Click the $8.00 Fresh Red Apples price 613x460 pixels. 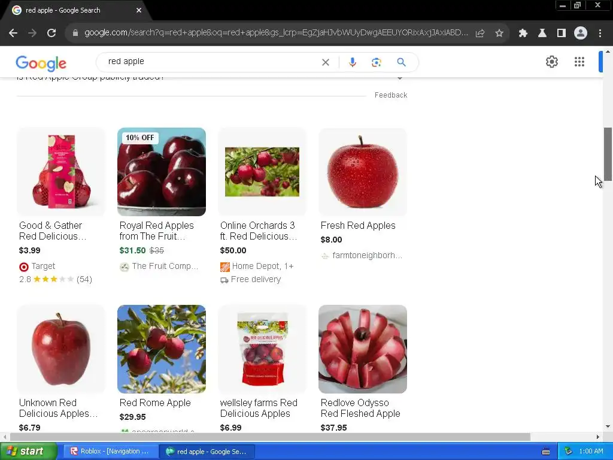(331, 240)
